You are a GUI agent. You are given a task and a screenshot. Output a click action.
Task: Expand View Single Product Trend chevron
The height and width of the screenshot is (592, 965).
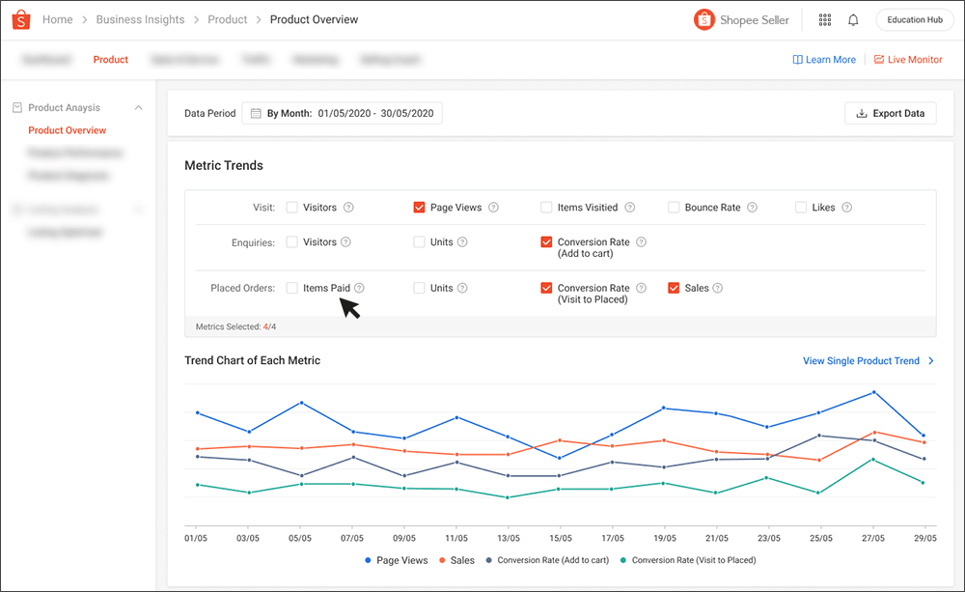[x=931, y=360]
